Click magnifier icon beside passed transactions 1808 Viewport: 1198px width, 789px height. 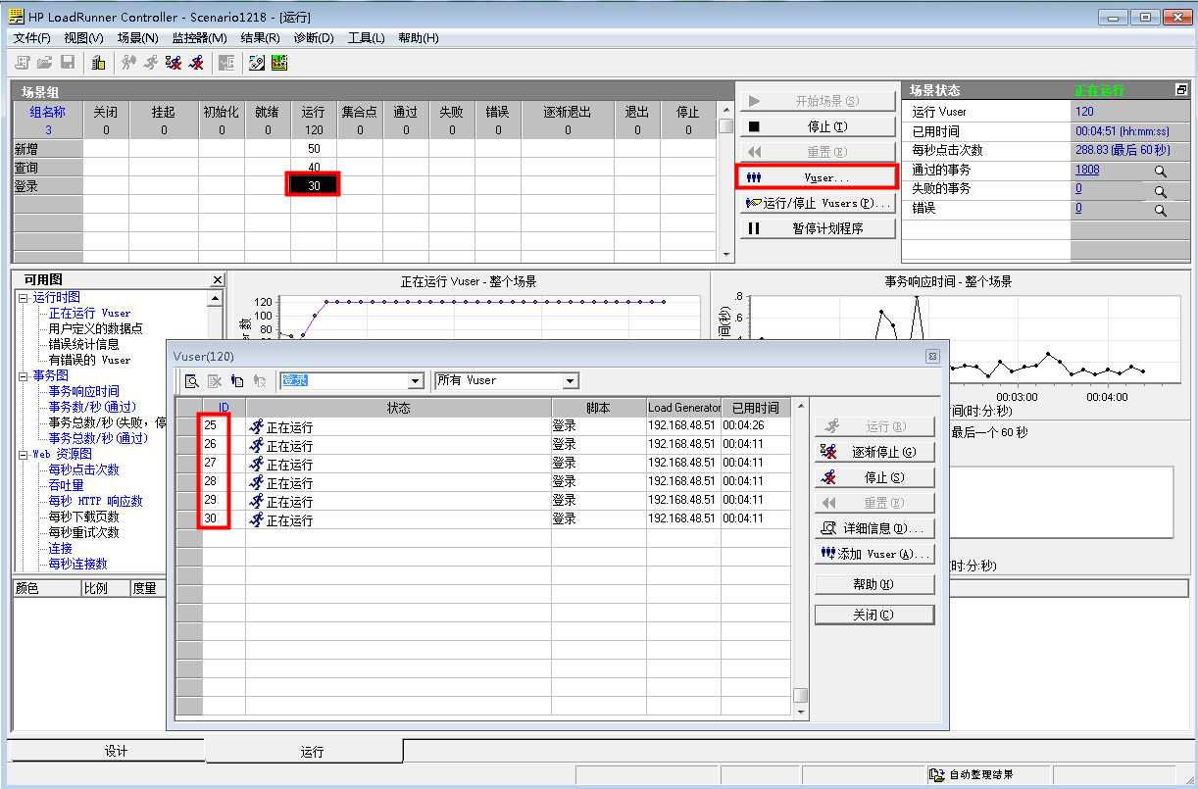(1160, 171)
